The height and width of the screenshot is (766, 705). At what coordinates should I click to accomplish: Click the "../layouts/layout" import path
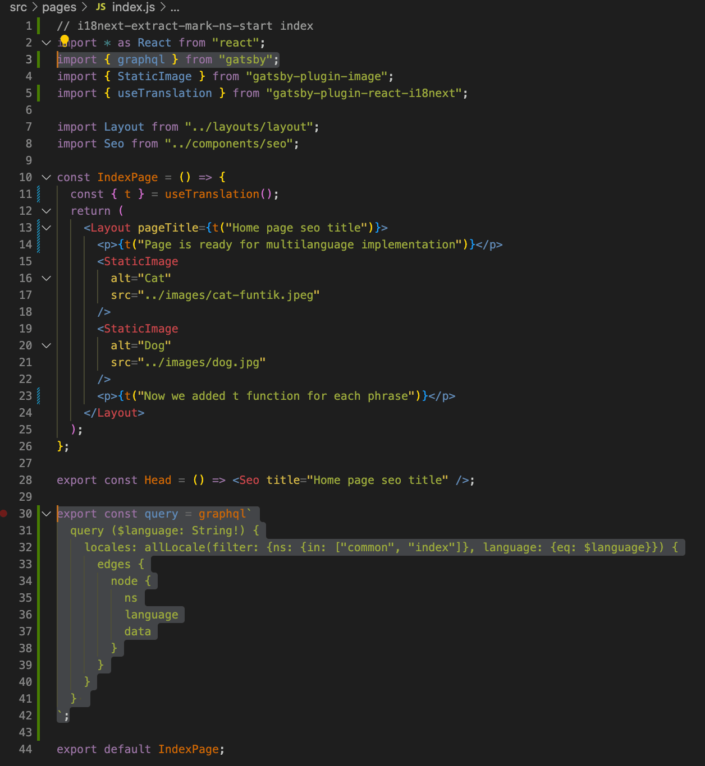(x=249, y=127)
